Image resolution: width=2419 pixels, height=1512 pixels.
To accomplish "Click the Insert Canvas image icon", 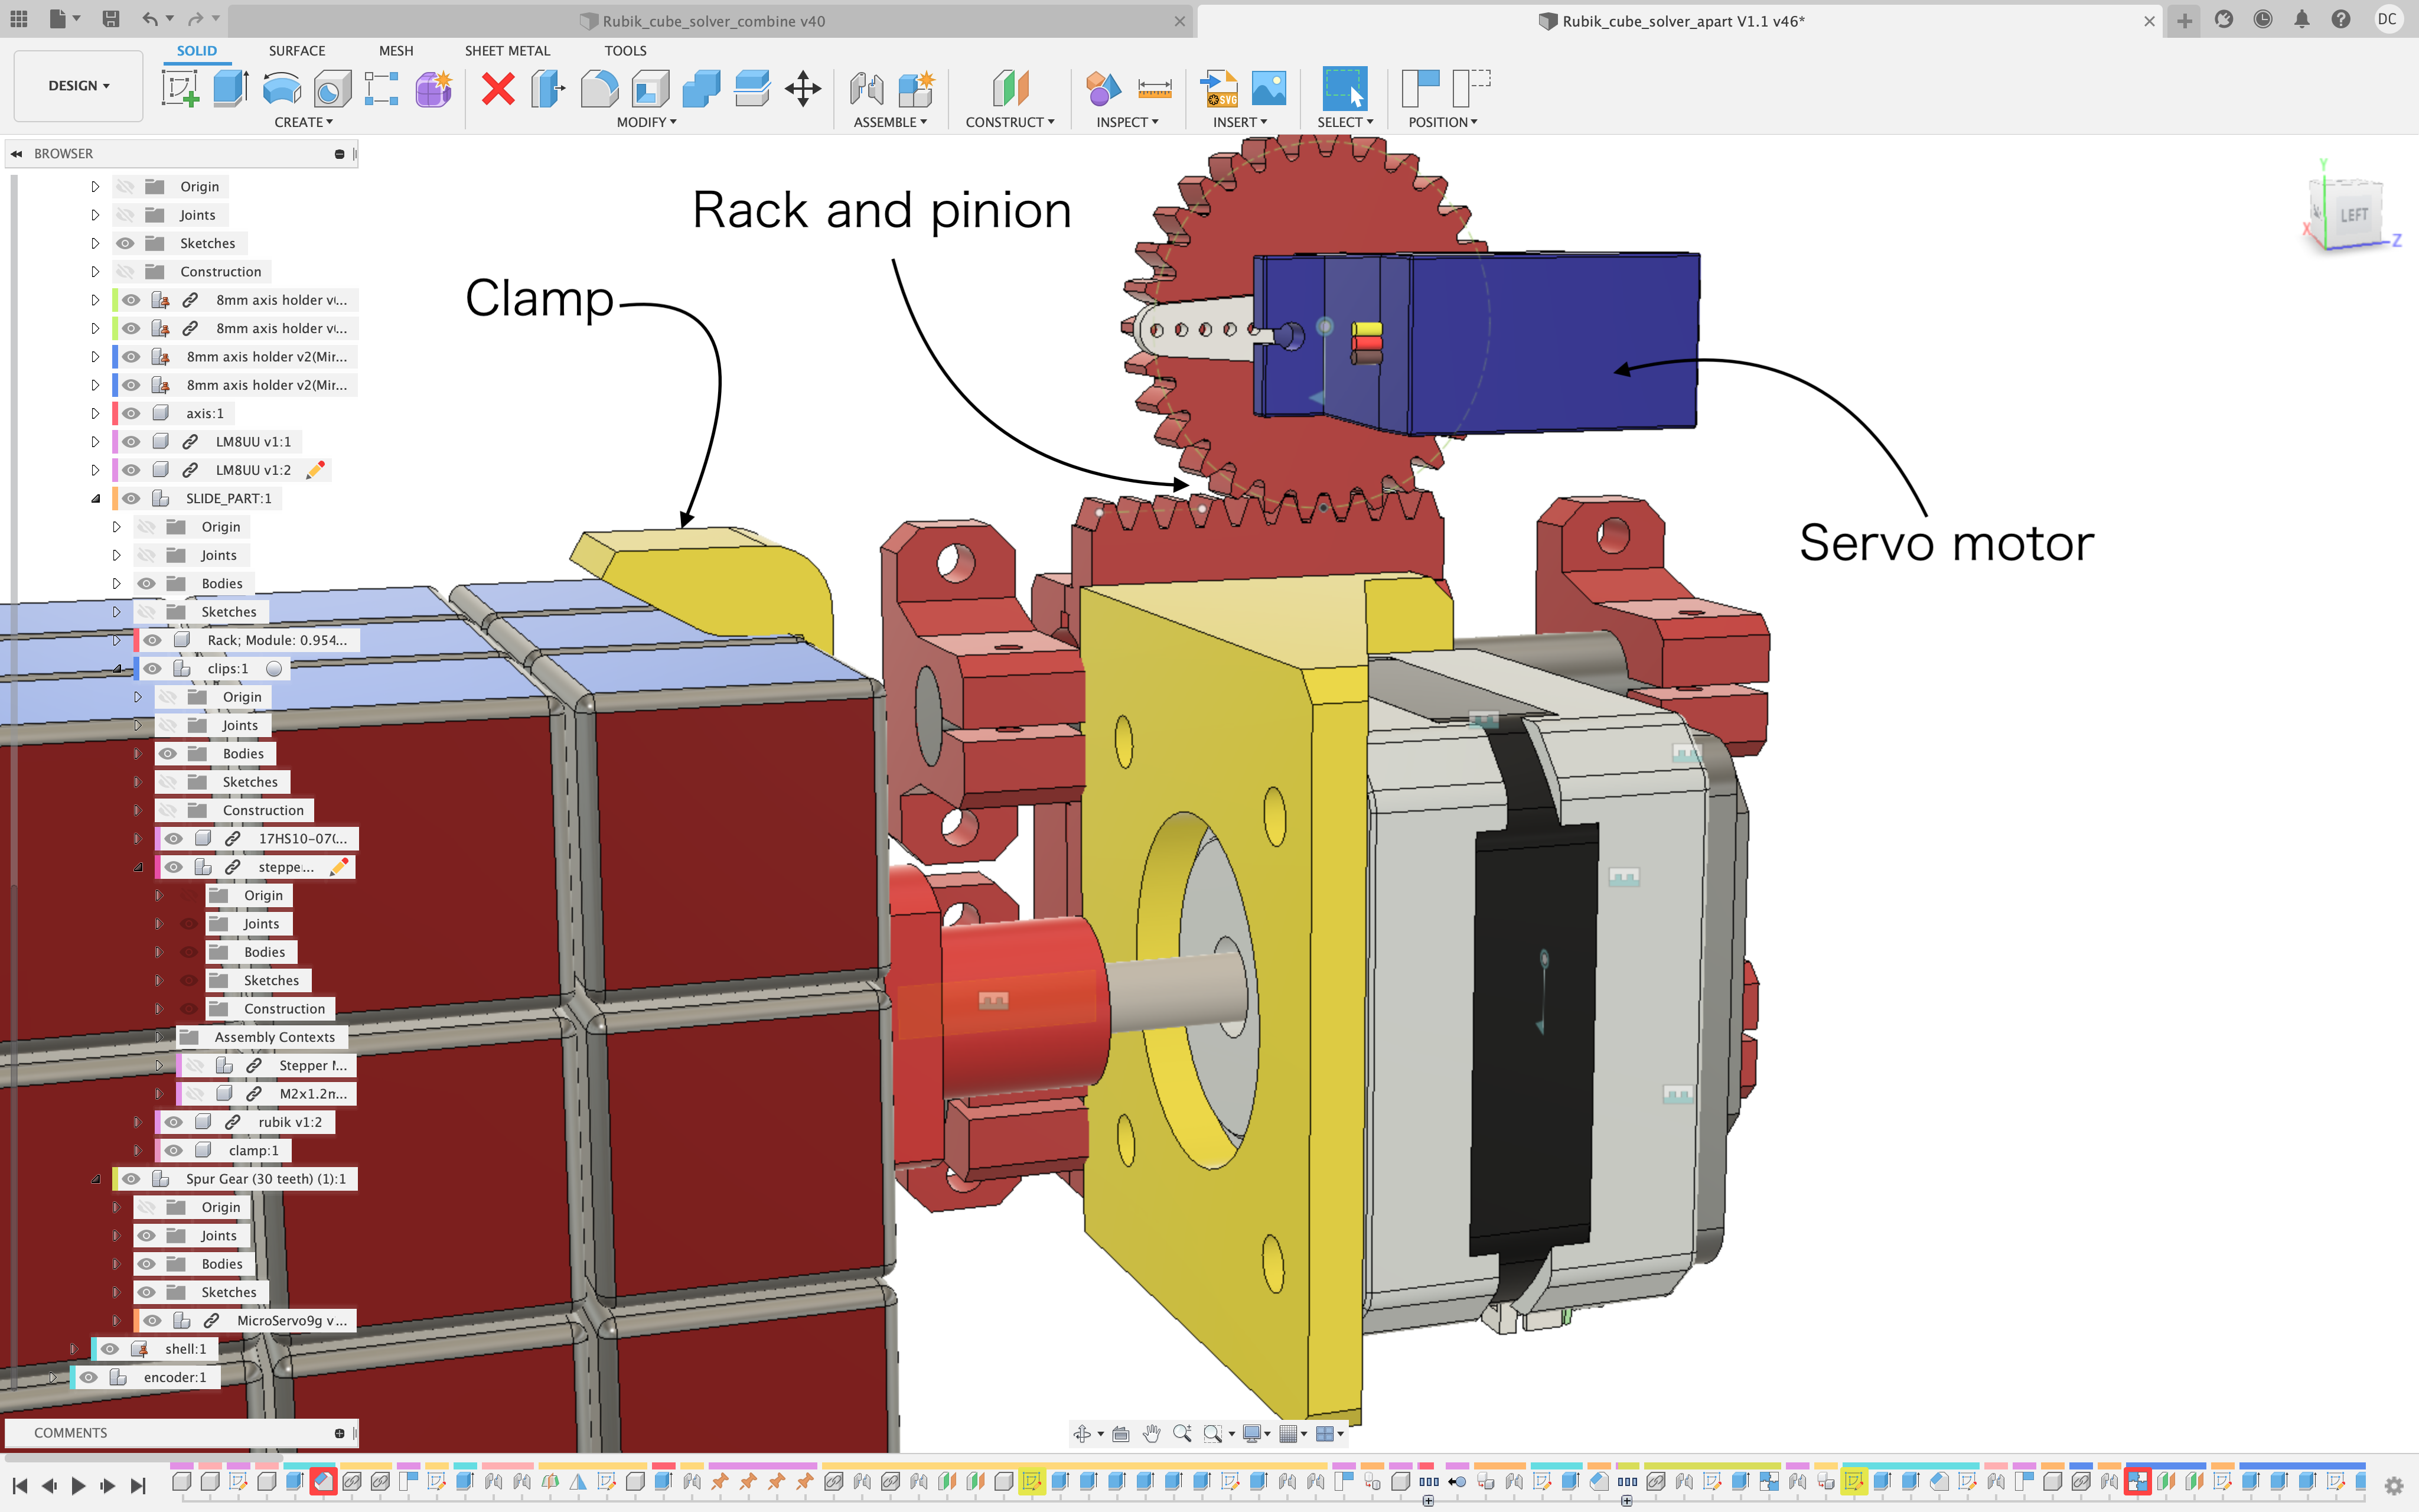I will 1269,88.
